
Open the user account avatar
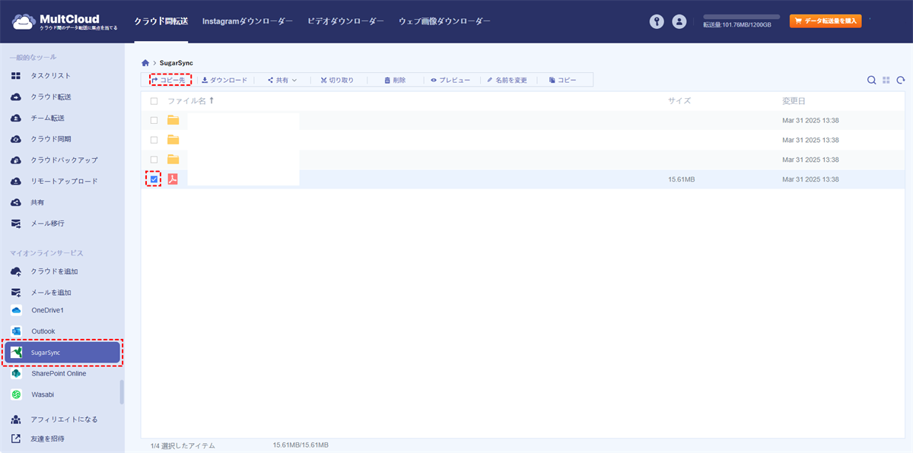[x=679, y=22]
